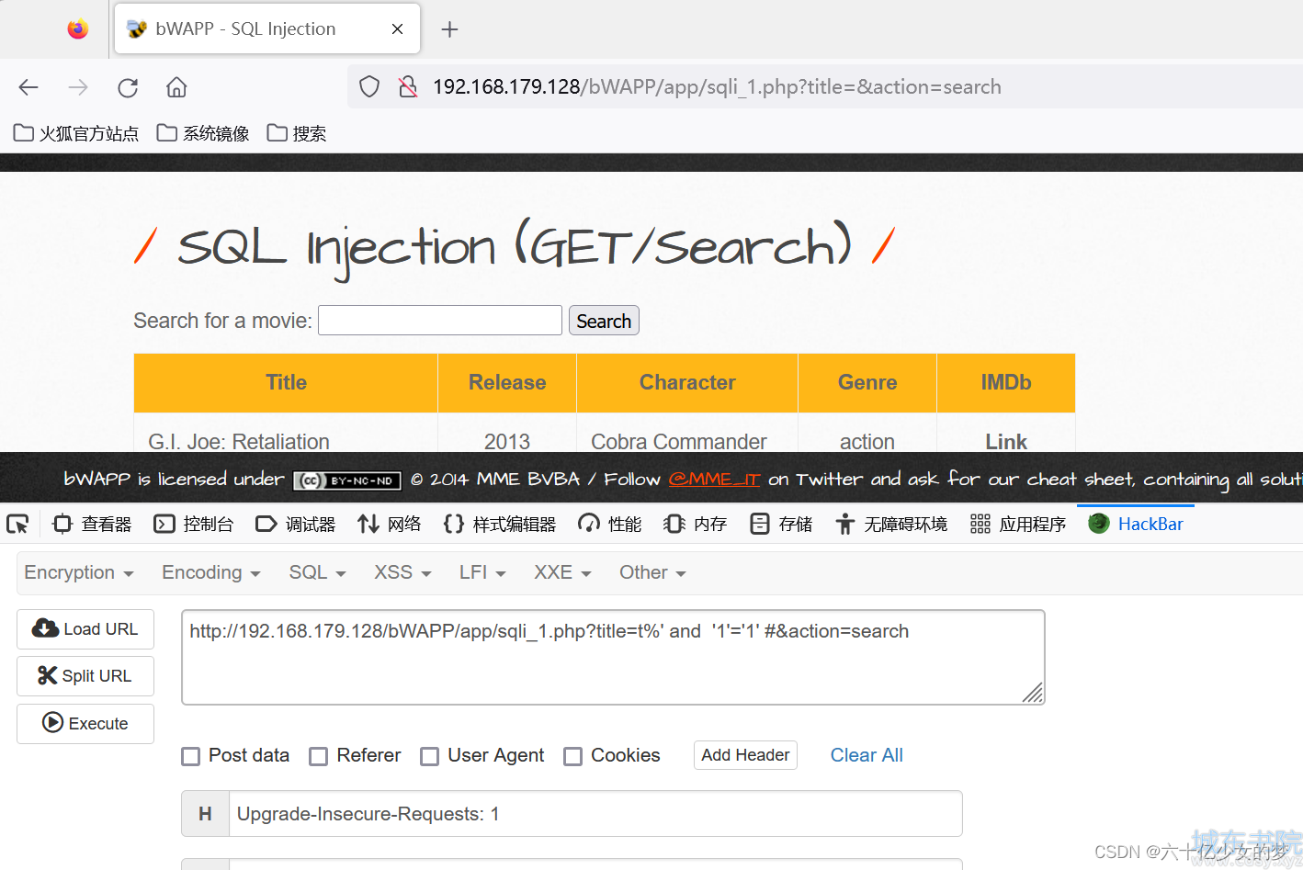Click the address bar URL
Image resolution: width=1303 pixels, height=870 pixels.
click(717, 87)
